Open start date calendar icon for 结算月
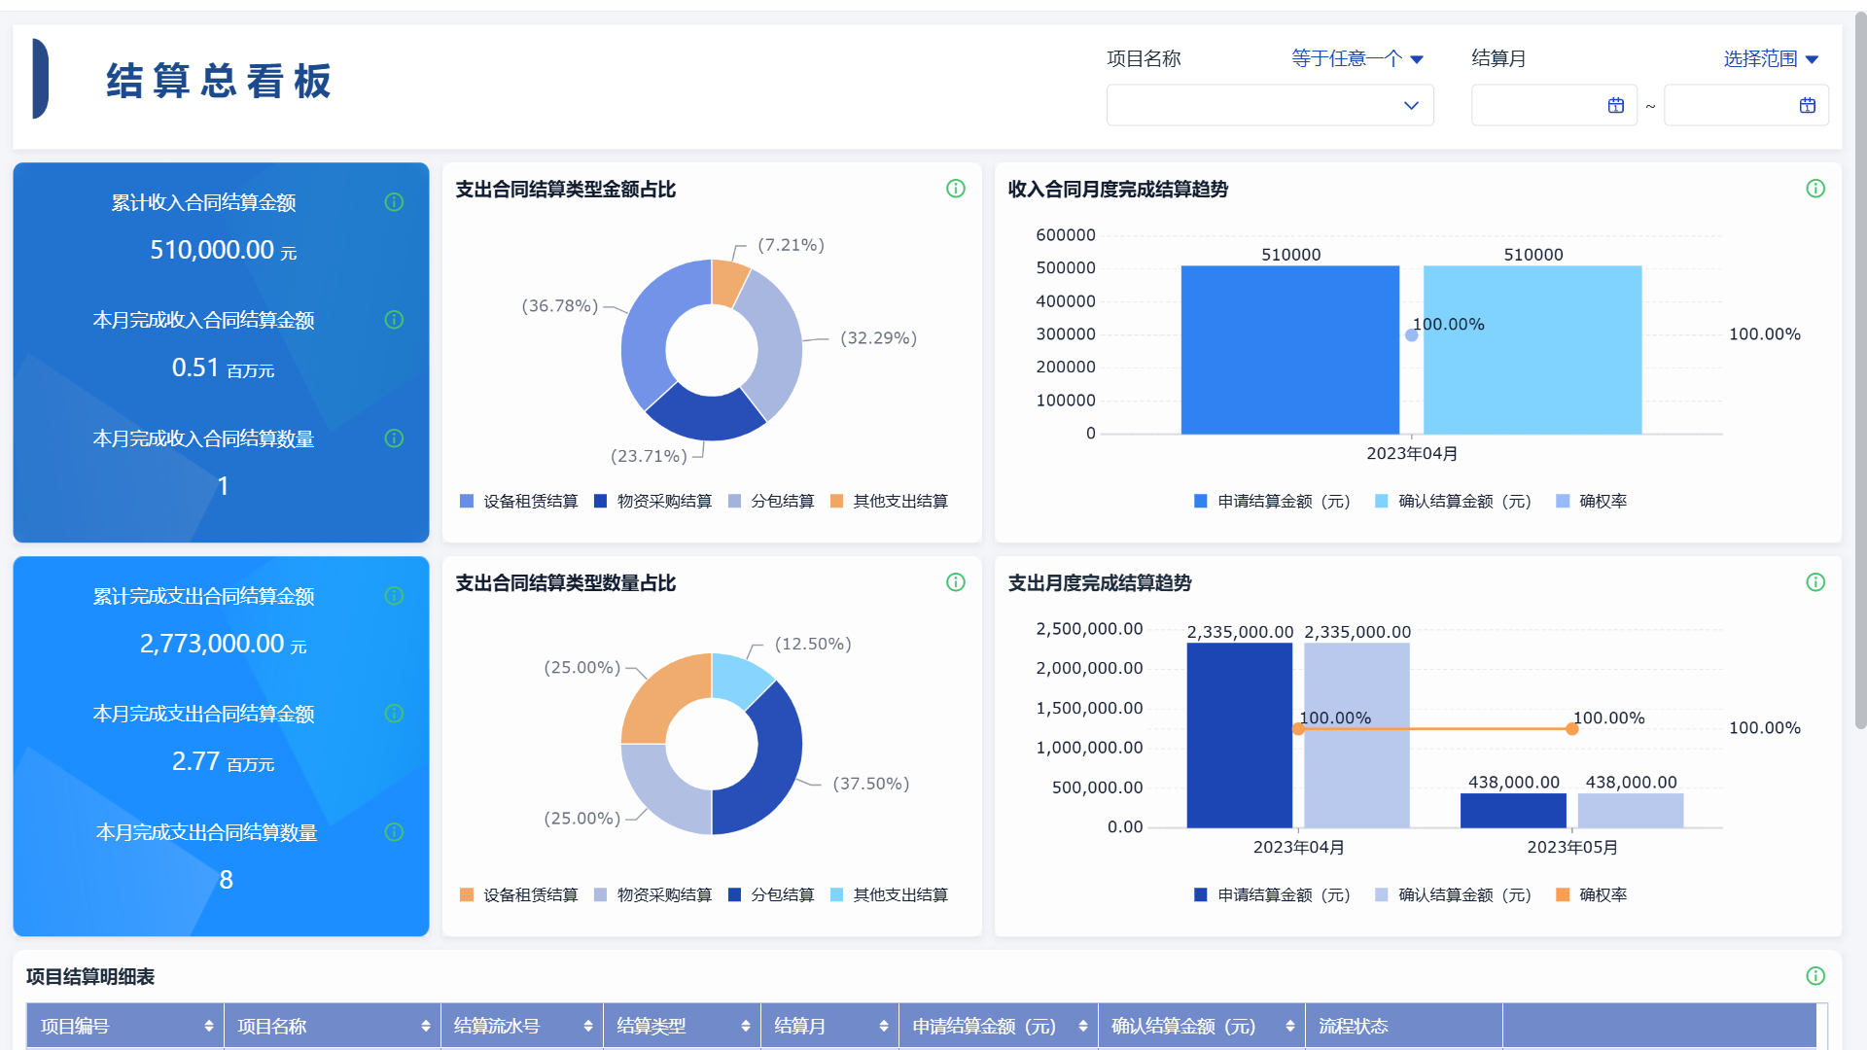This screenshot has width=1867, height=1050. [x=1615, y=105]
